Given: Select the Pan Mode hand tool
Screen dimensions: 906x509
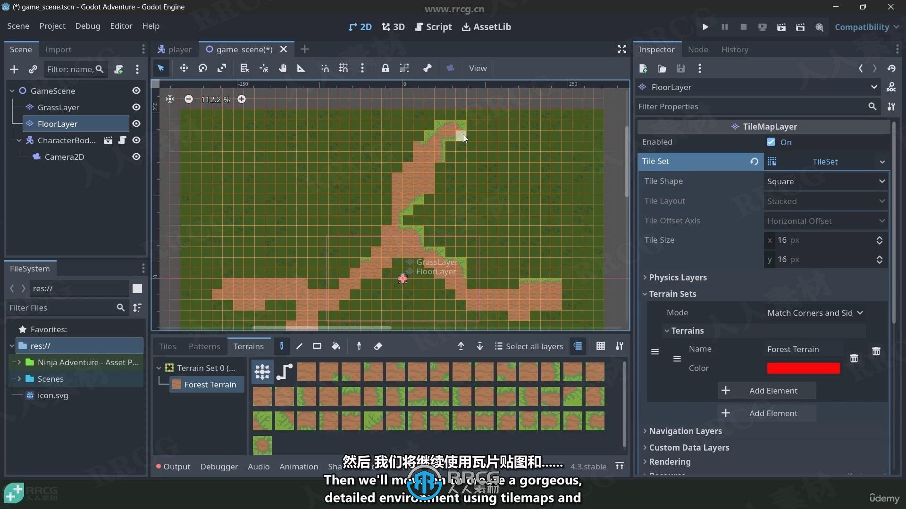Looking at the screenshot, I should (x=282, y=68).
